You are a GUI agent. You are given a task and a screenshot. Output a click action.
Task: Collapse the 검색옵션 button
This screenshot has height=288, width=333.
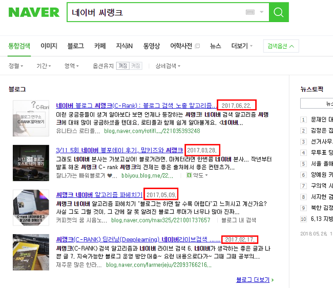coord(281,46)
